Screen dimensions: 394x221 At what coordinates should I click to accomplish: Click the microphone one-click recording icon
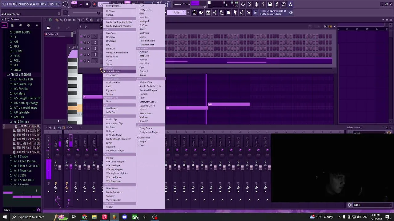(x=256, y=4)
